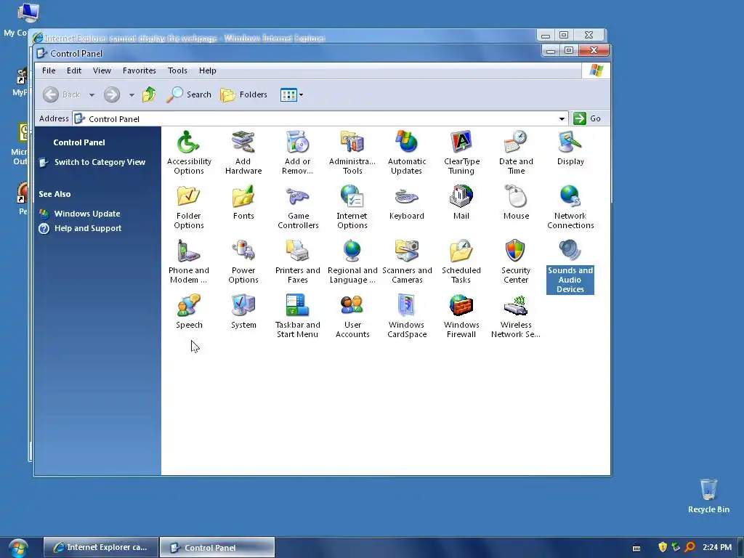Expand the Address bar dropdown
Image resolution: width=744 pixels, height=558 pixels.
[x=562, y=118]
